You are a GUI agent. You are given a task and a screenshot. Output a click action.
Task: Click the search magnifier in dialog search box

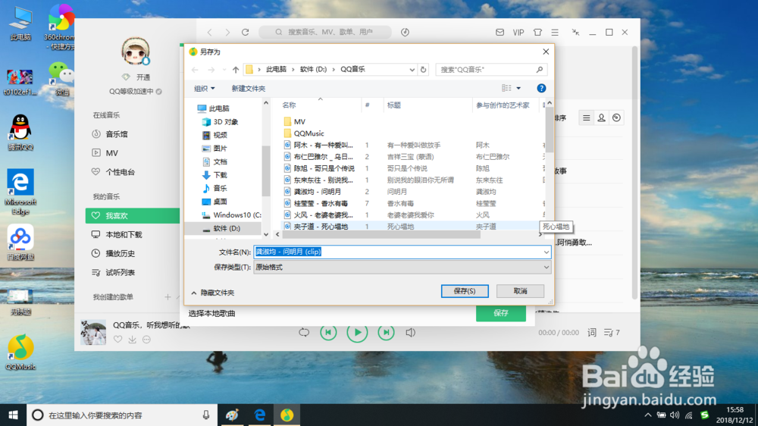tap(540, 70)
